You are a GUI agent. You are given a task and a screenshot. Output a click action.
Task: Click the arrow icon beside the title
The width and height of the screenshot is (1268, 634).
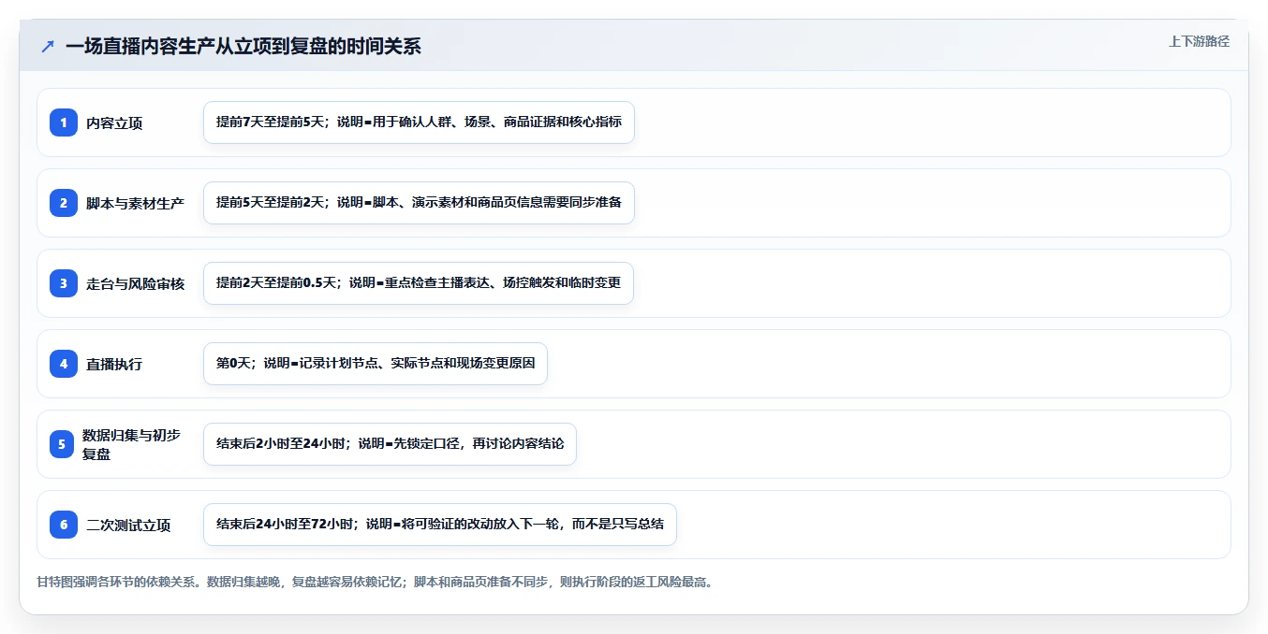point(48,46)
